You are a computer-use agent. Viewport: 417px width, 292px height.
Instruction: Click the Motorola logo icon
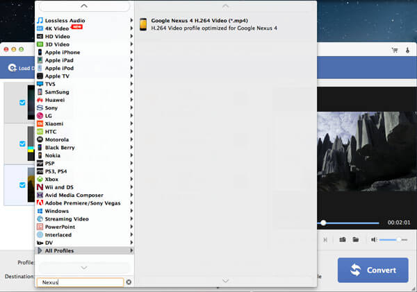pyautogui.click(x=40, y=139)
